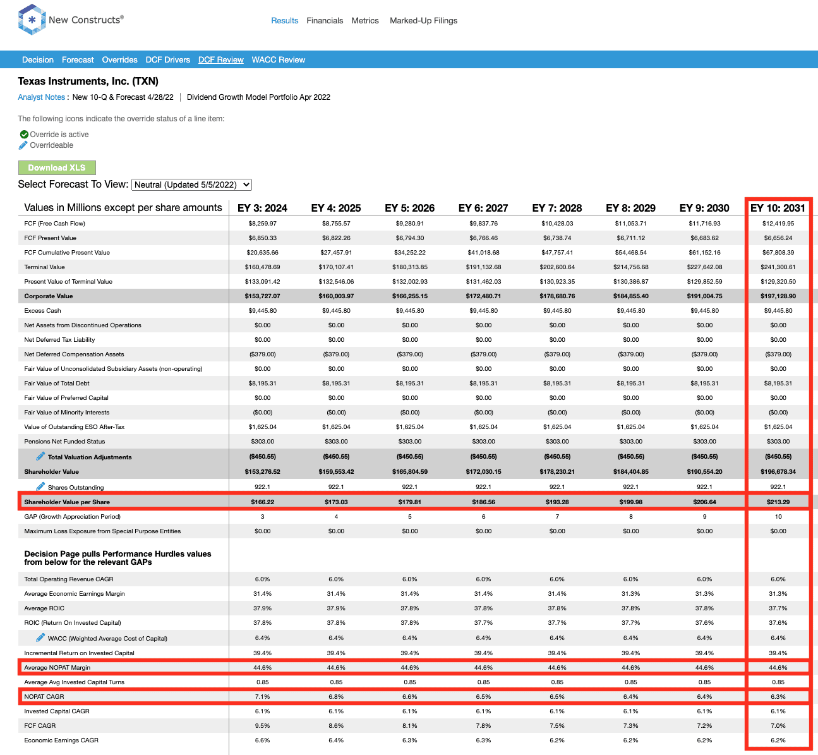The height and width of the screenshot is (755, 818).
Task: Click the EY 9: 2030 column header
Action: click(x=704, y=208)
